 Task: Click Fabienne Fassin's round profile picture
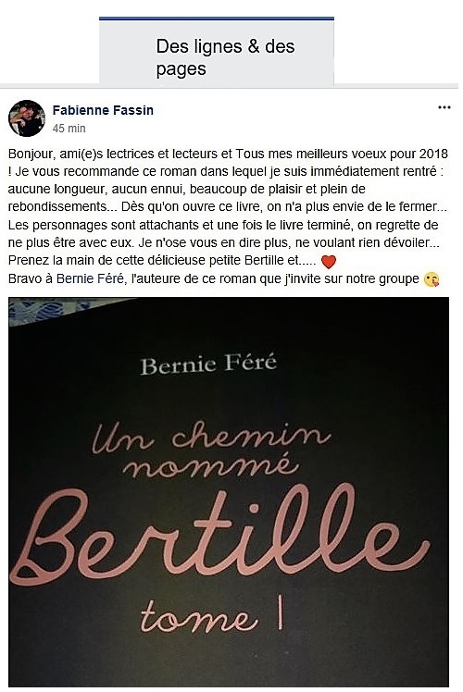coord(27,118)
